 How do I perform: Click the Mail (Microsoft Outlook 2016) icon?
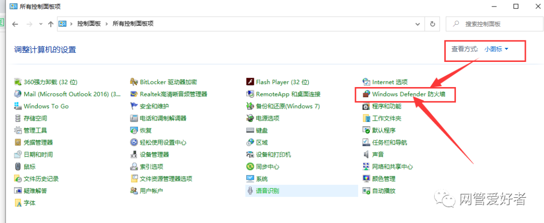coord(18,94)
